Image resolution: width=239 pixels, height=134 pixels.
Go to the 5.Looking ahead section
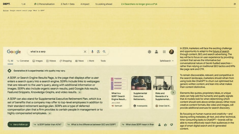[104, 4]
